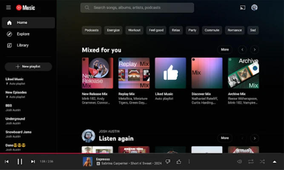Go back to the previous track
Image resolution: width=284 pixels, height=170 pixels.
pyautogui.click(x=7, y=161)
